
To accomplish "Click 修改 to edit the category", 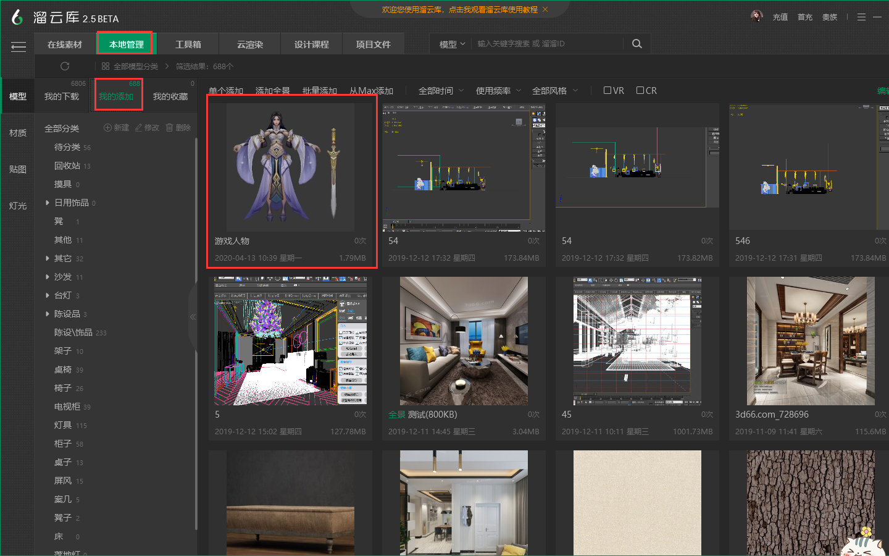I will click(147, 128).
